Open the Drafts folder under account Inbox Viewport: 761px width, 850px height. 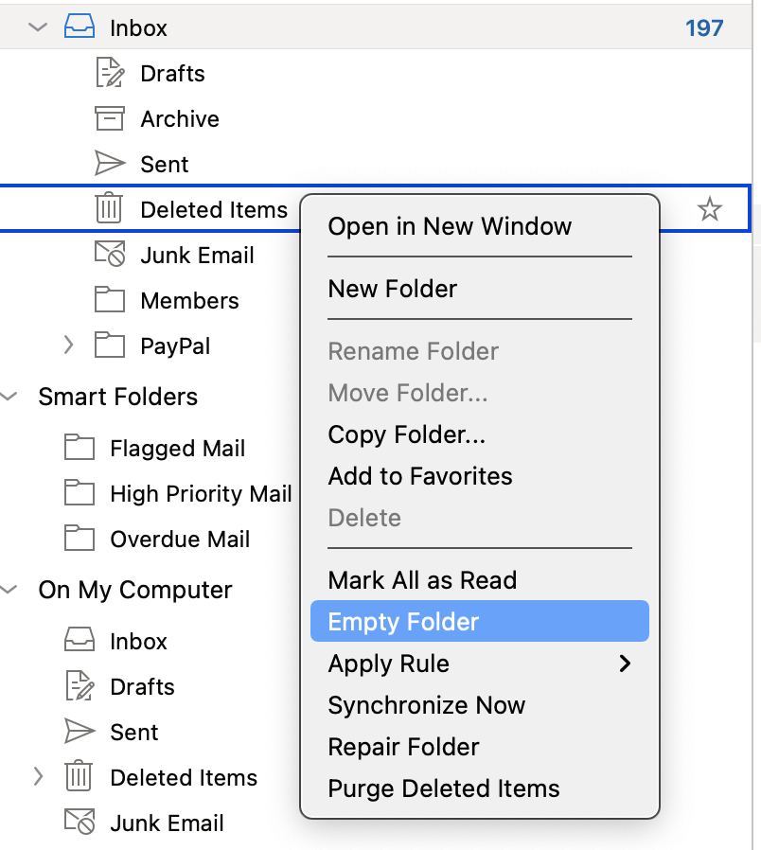172,73
